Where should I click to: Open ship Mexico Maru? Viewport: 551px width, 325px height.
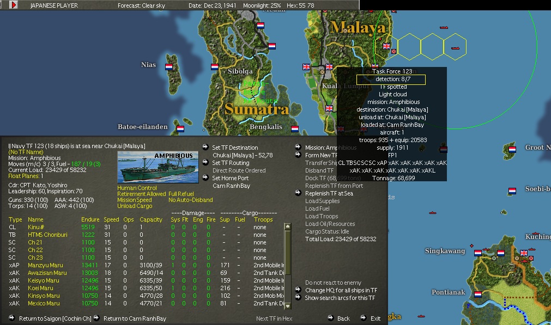coord(44,303)
